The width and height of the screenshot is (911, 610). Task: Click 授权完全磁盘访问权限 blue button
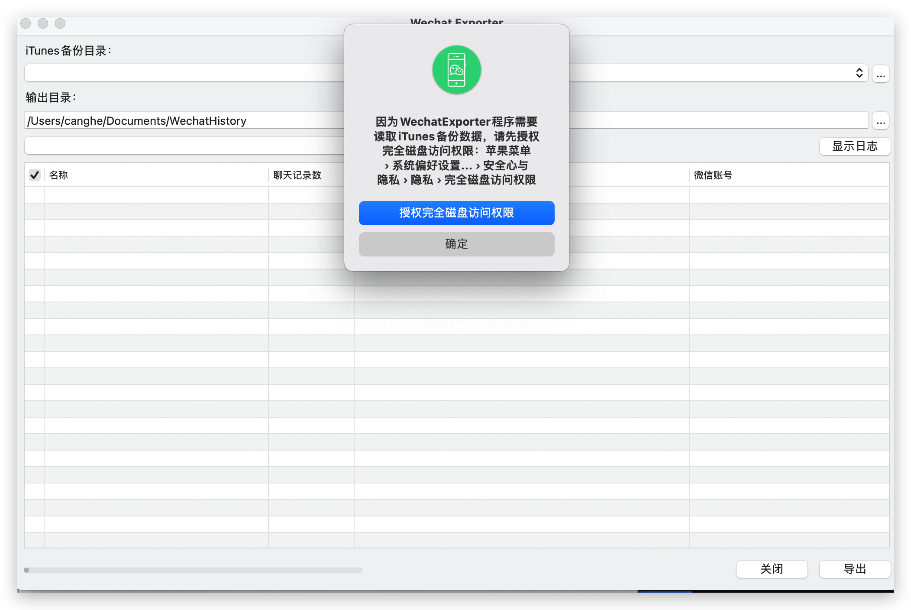click(x=456, y=213)
